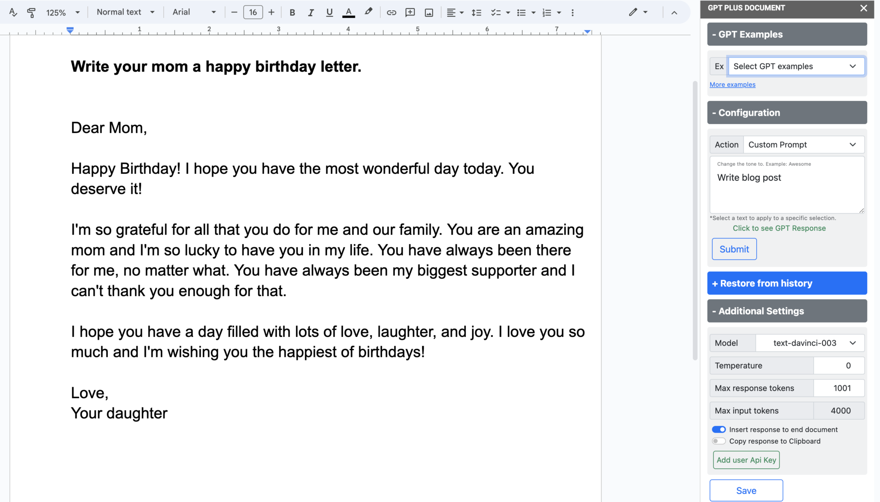Toggle bold formatting
The image size is (880, 502).
click(292, 12)
